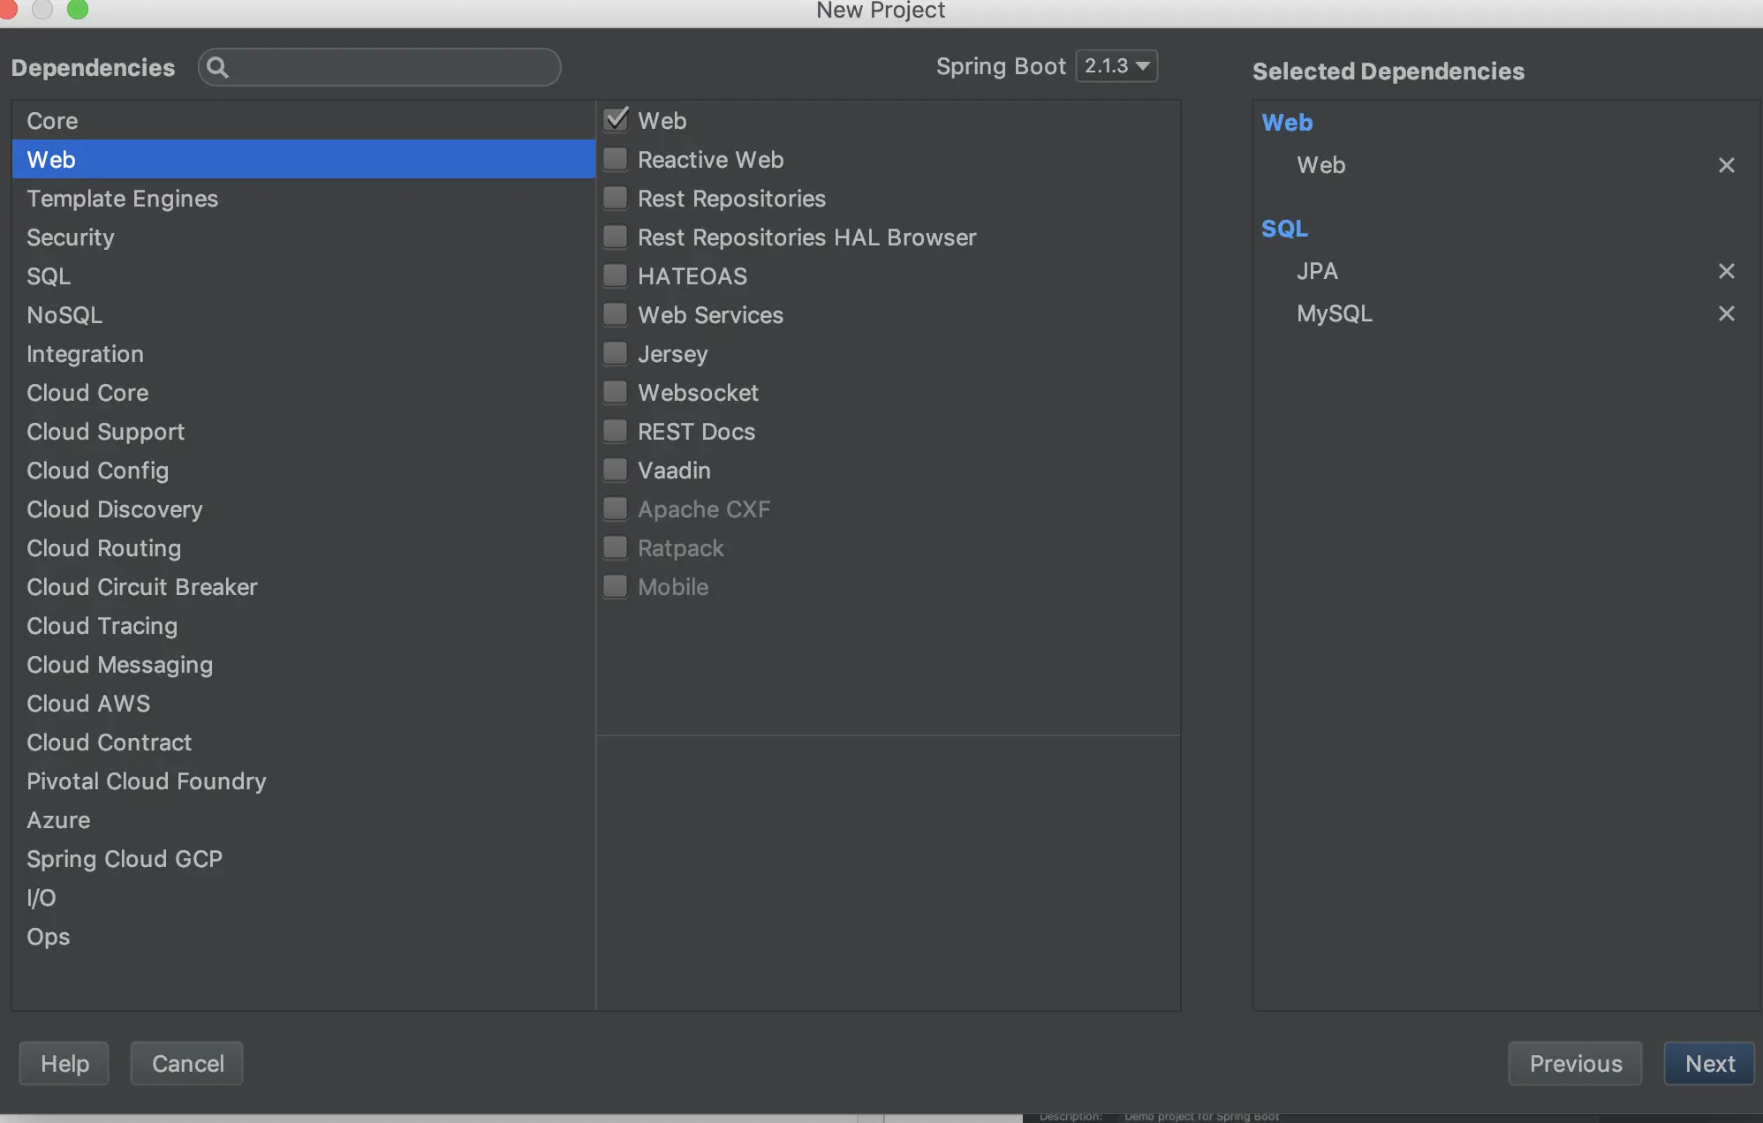Image resolution: width=1763 pixels, height=1123 pixels.
Task: Click the Next button
Action: point(1709,1063)
